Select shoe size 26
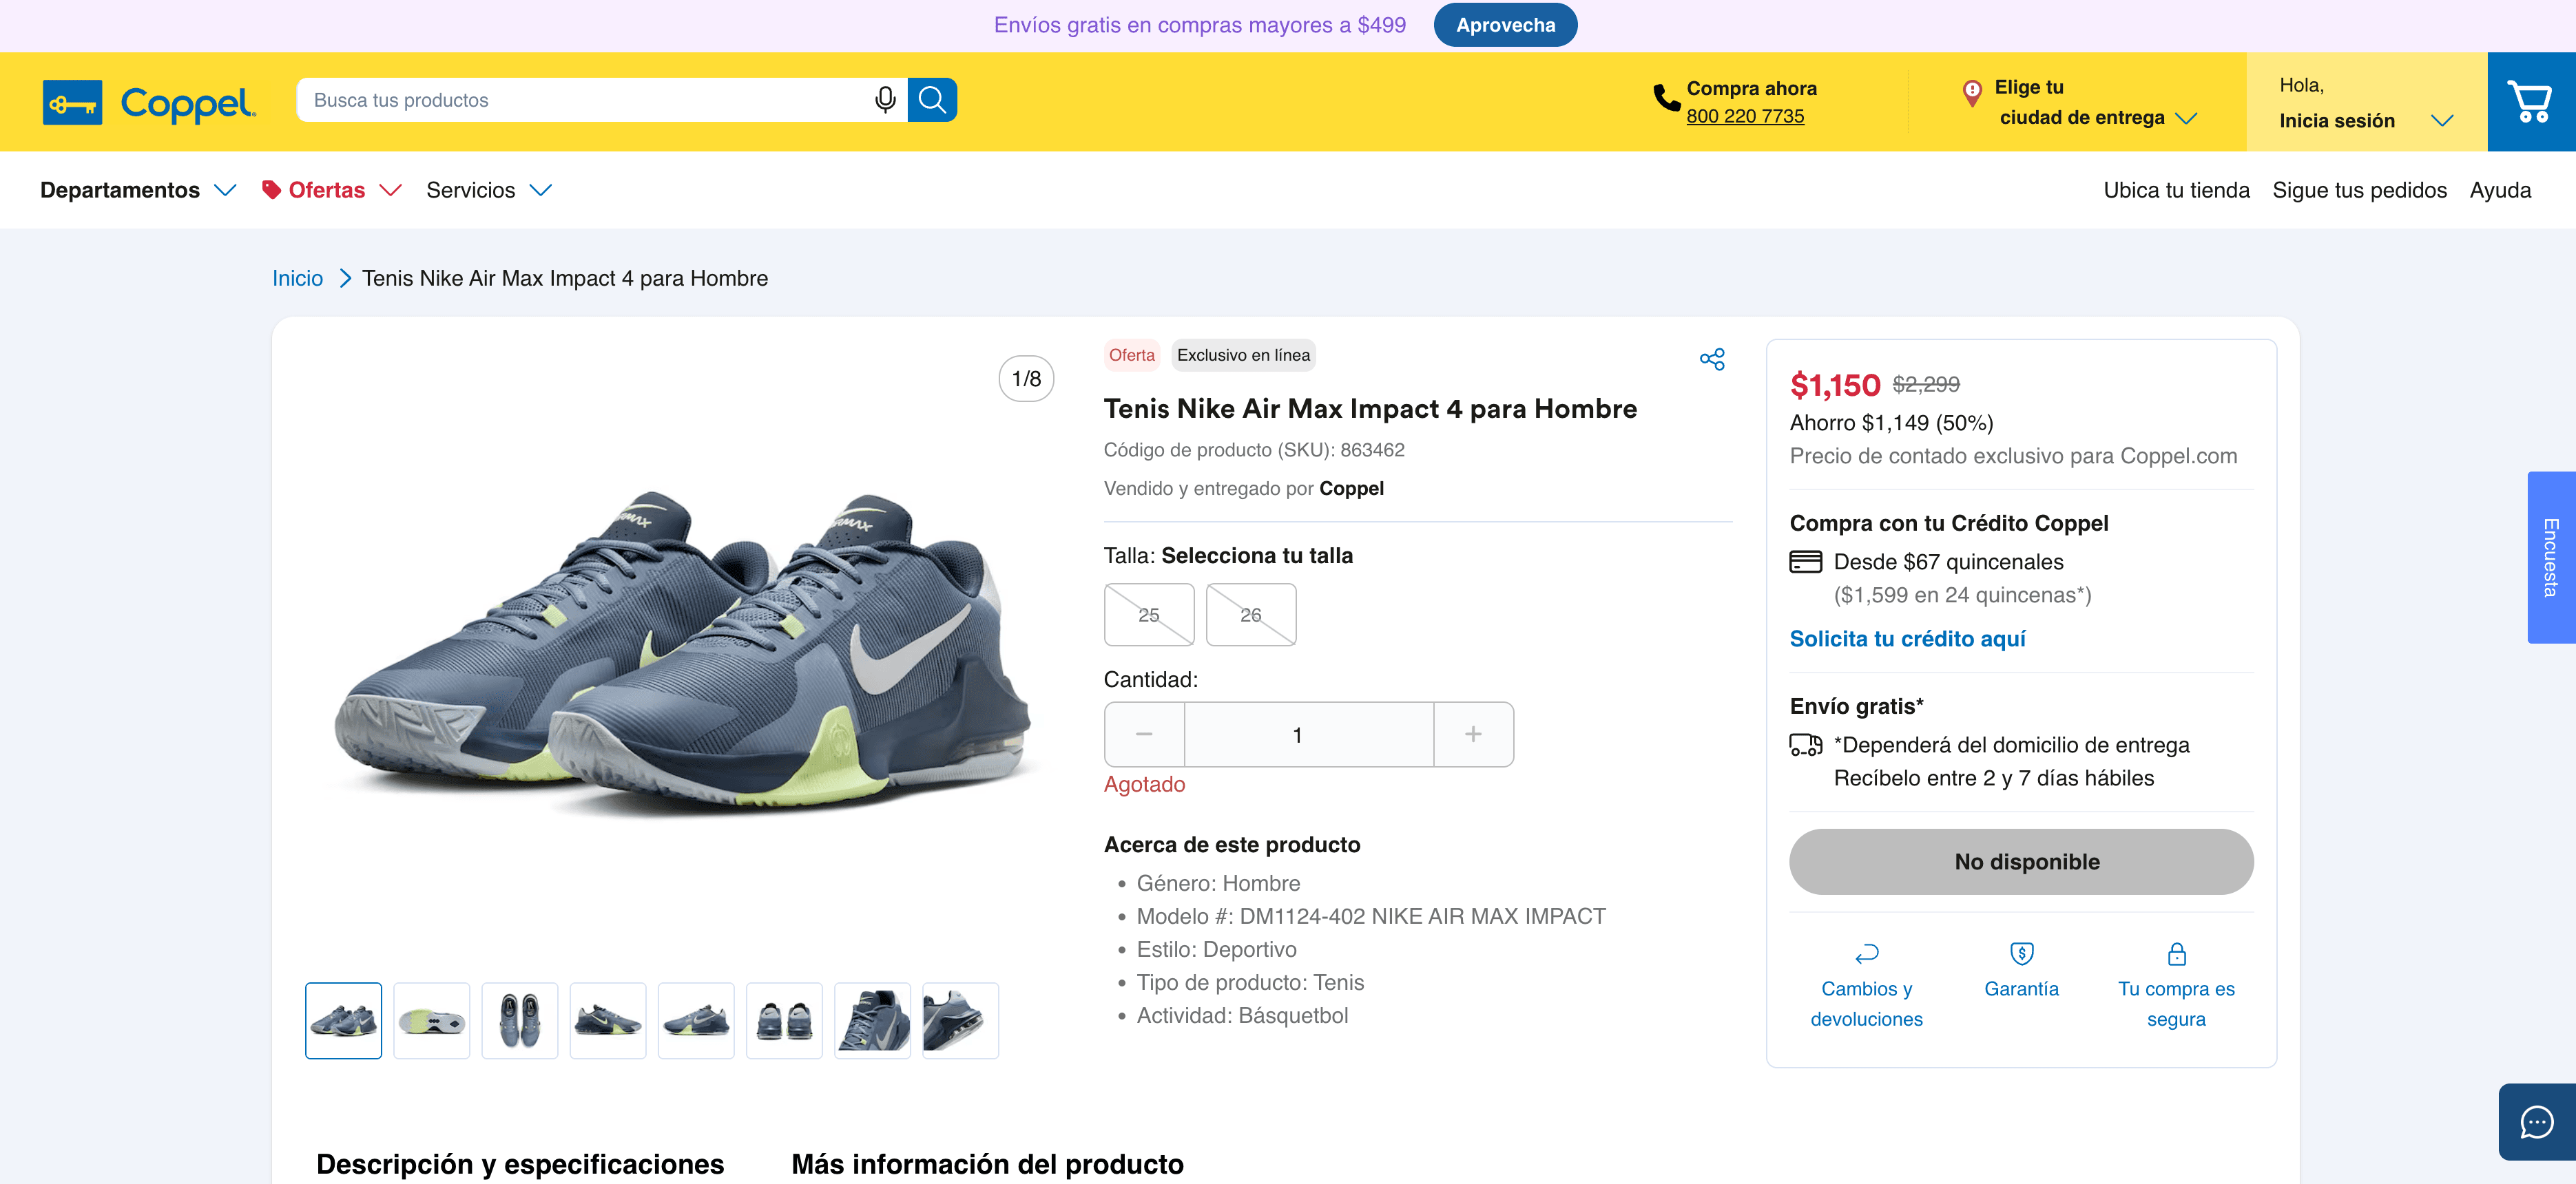This screenshot has height=1184, width=2576. 1250,615
